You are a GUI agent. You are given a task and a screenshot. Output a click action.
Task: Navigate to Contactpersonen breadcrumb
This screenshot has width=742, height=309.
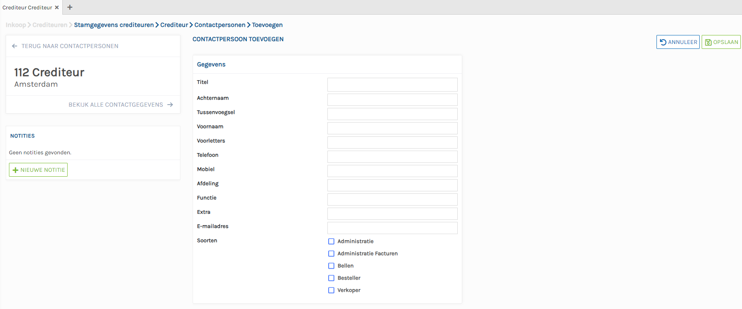pos(220,25)
